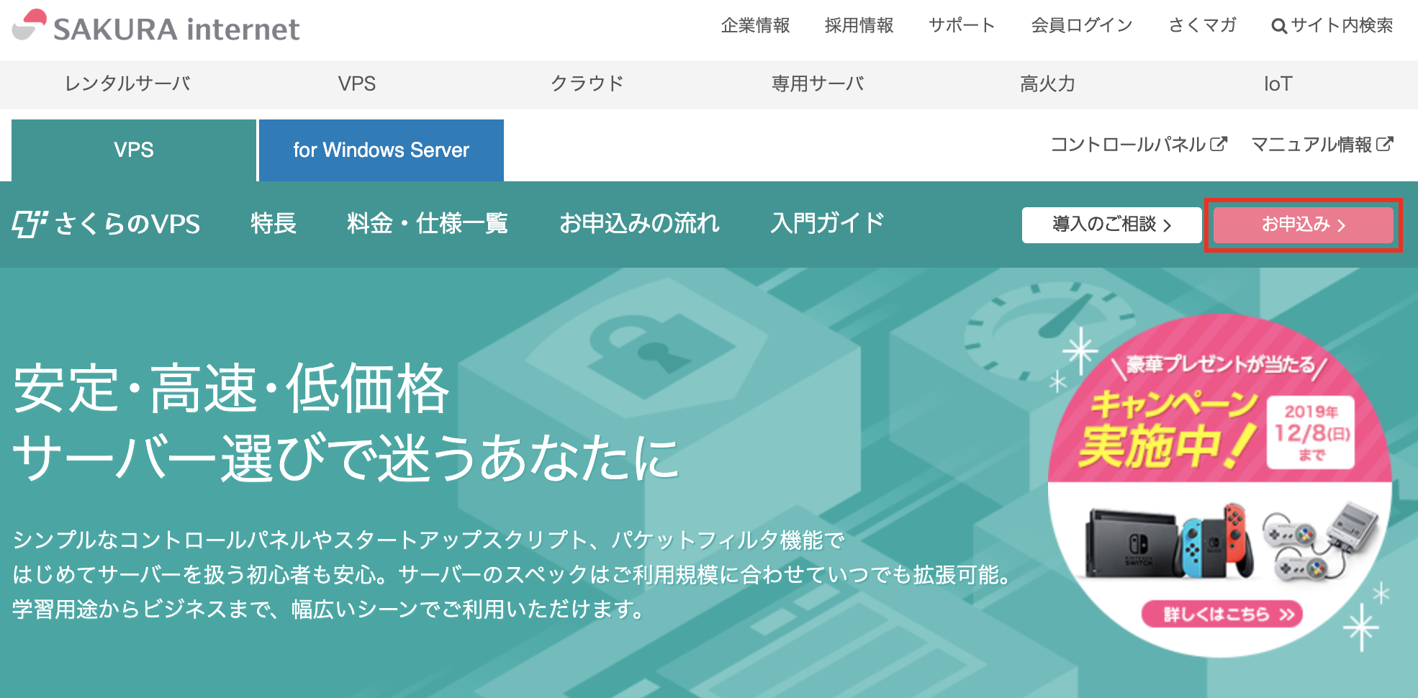Open 特長 in the VPS submenu
This screenshot has height=698, width=1418.
pos(274,223)
